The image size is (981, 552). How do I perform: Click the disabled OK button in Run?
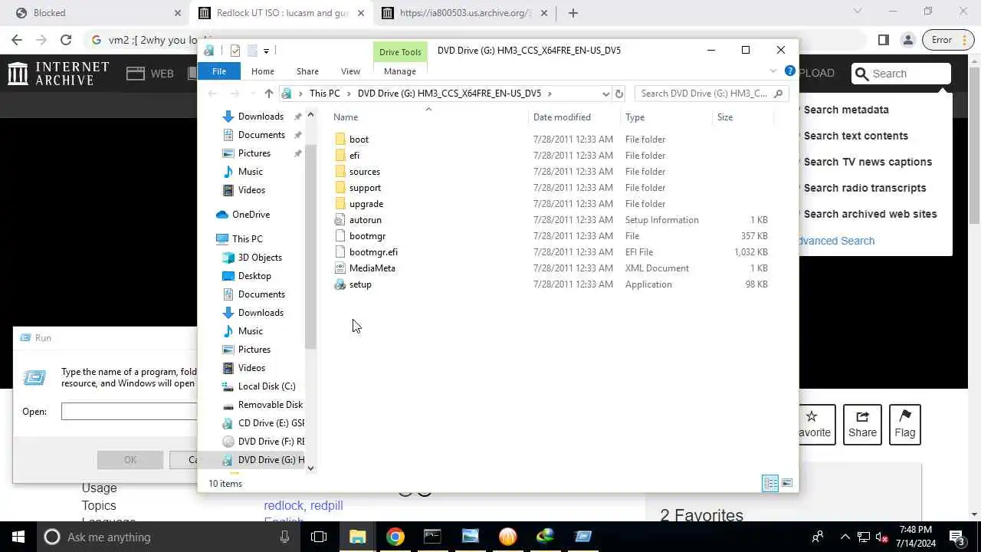click(130, 460)
